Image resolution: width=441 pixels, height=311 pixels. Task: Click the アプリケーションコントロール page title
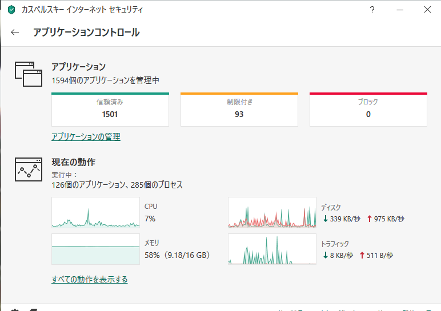click(86, 33)
